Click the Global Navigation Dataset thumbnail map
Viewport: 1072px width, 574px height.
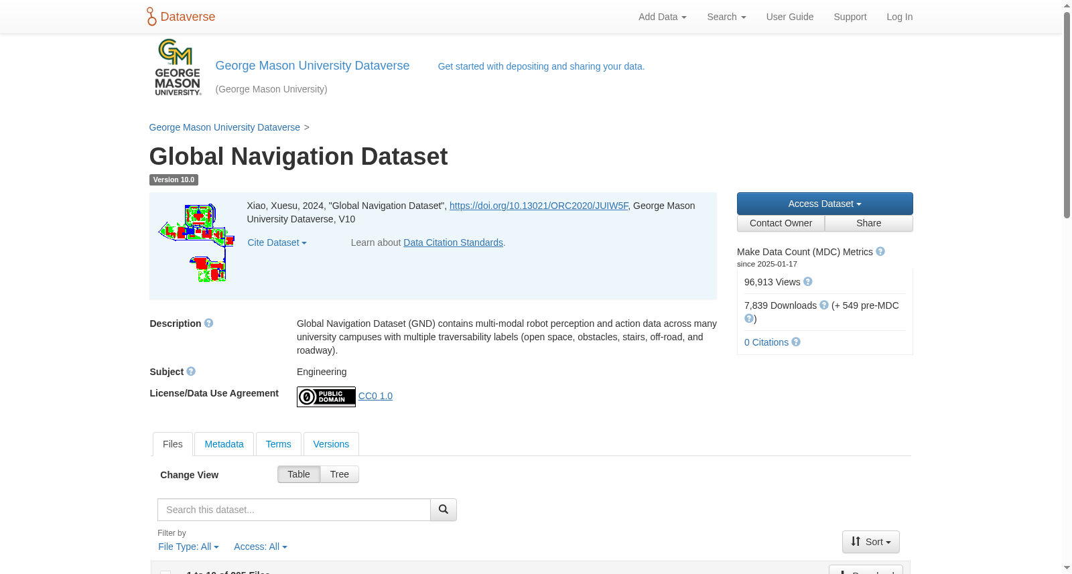197,243
